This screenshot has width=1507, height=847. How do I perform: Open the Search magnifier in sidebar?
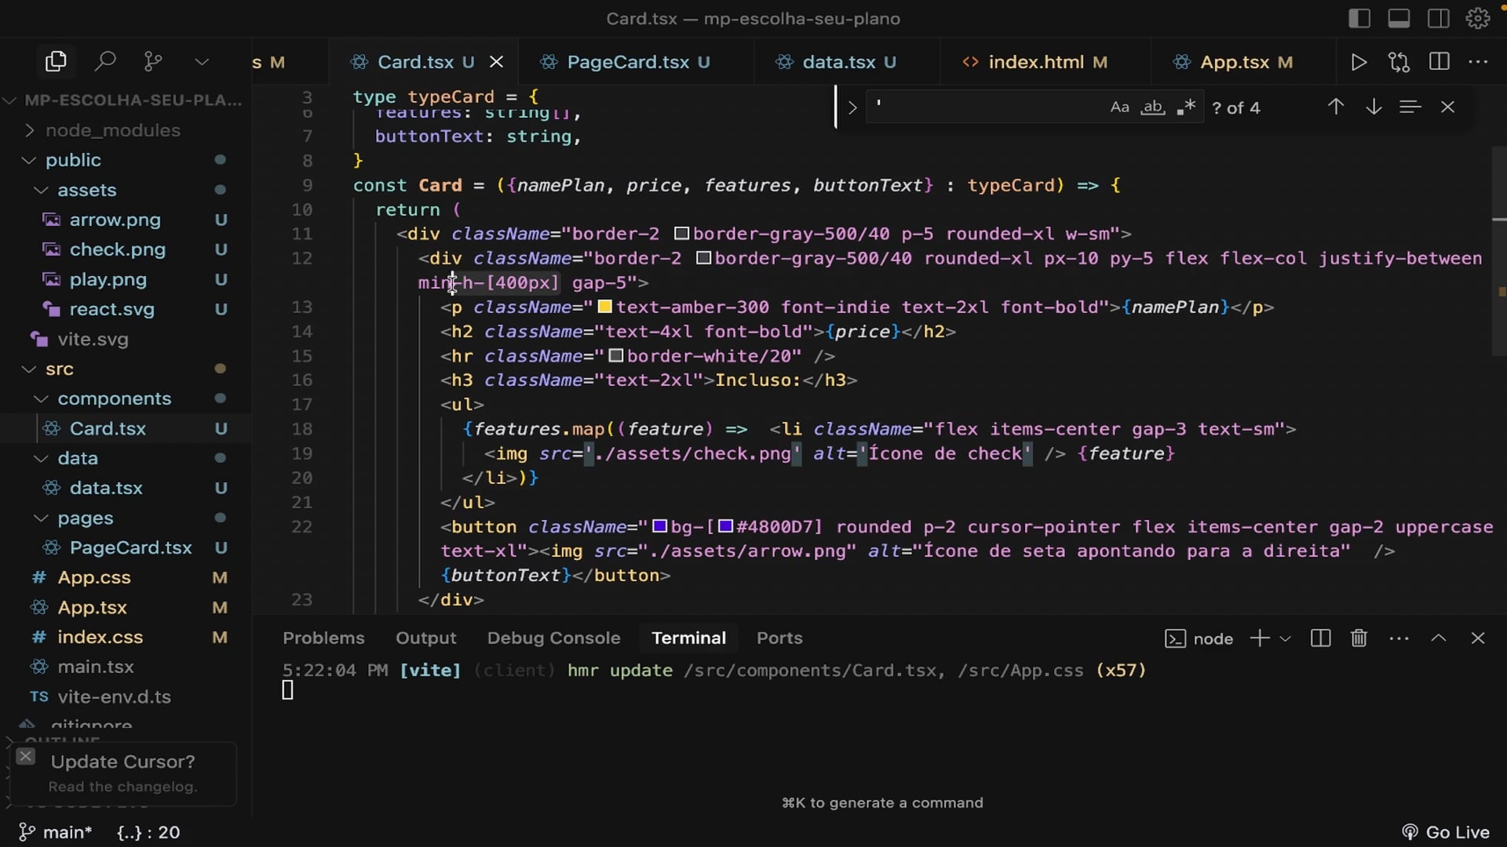tap(104, 61)
